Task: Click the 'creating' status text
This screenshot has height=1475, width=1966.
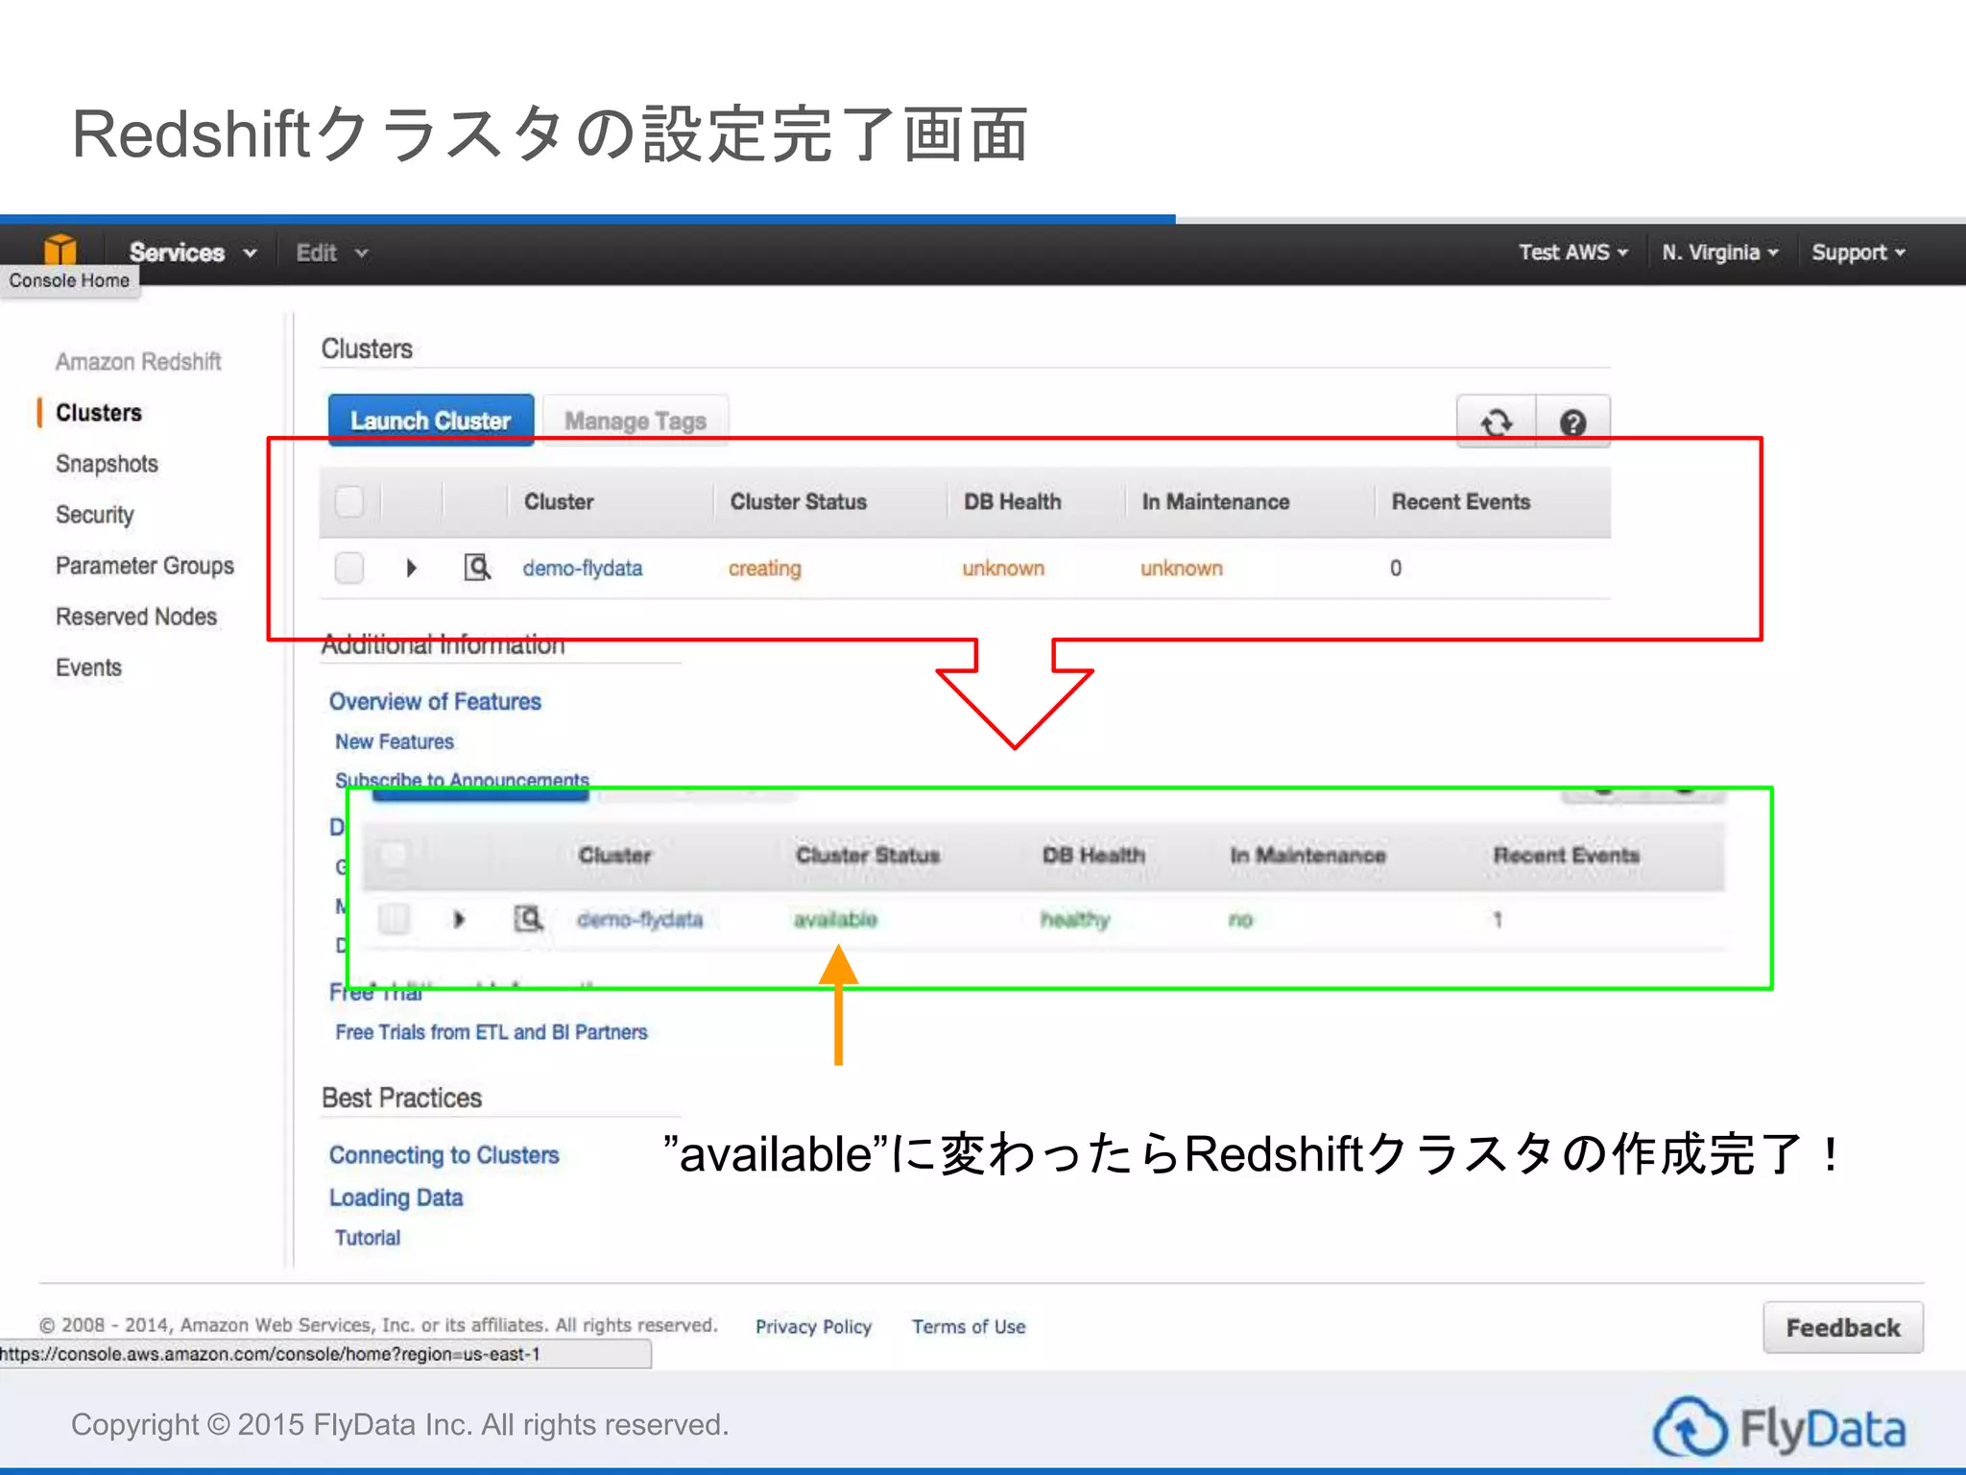Action: pos(764,568)
